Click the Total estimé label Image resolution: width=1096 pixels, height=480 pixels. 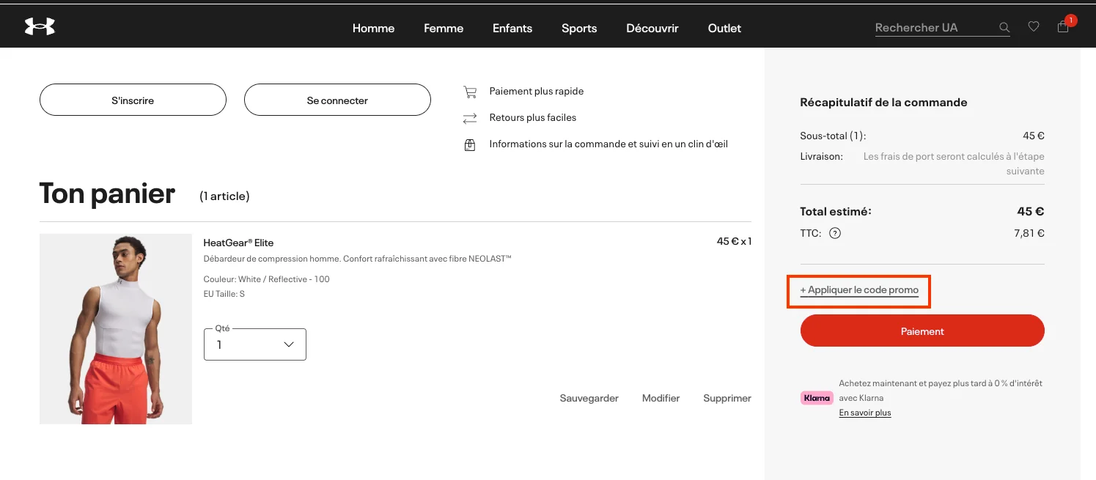[x=836, y=212]
